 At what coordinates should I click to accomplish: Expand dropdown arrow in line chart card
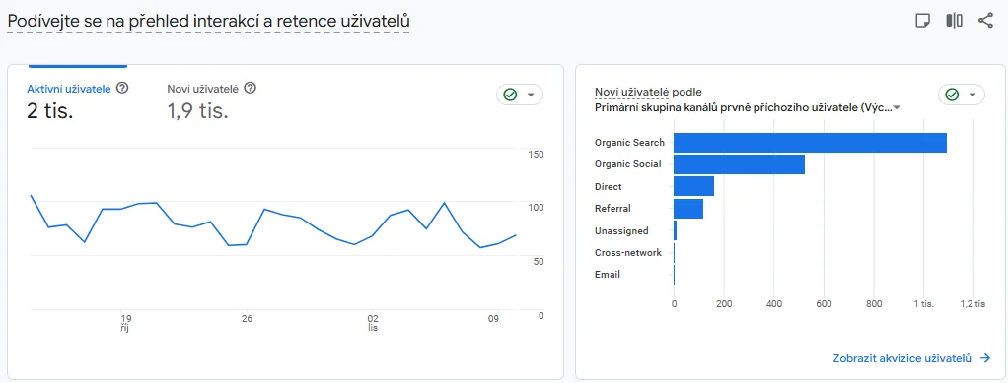tap(531, 95)
